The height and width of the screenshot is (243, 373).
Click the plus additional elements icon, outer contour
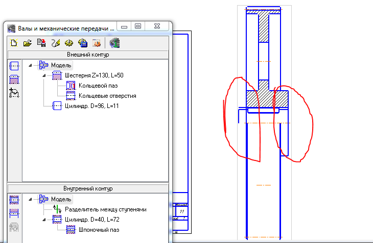point(14,93)
